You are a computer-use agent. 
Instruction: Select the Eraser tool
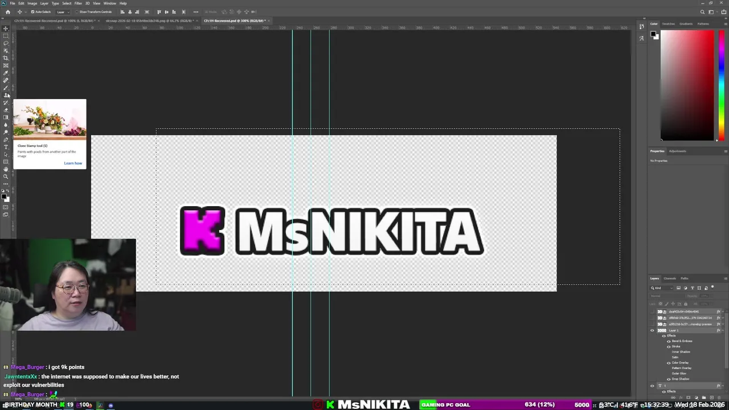point(6,109)
